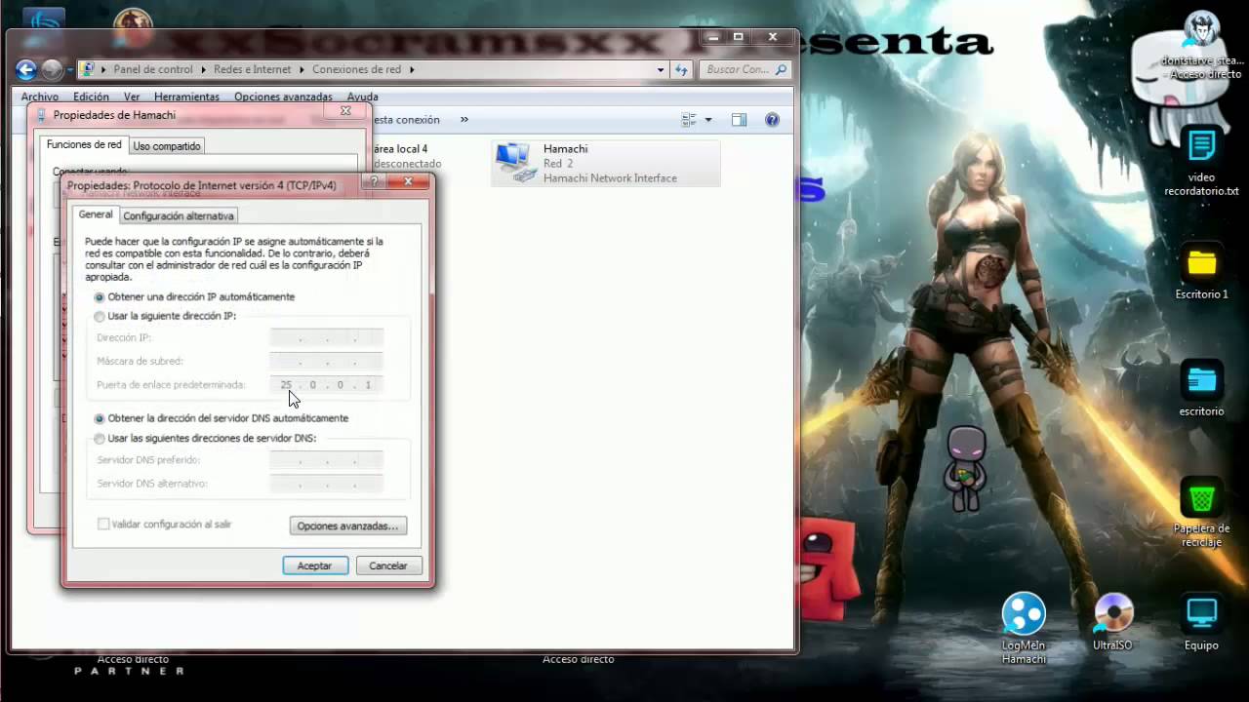The width and height of the screenshot is (1249, 702).
Task: Click the round character desktop icon at top
Action: pyautogui.click(x=133, y=26)
